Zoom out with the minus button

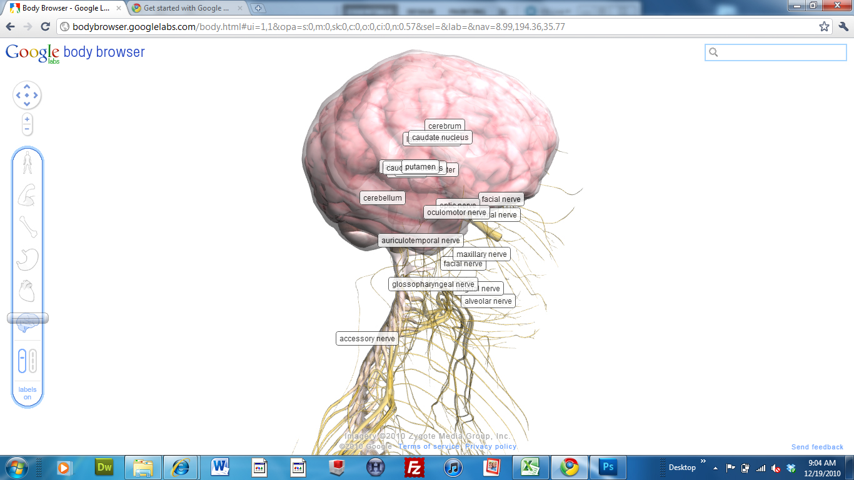click(x=27, y=129)
